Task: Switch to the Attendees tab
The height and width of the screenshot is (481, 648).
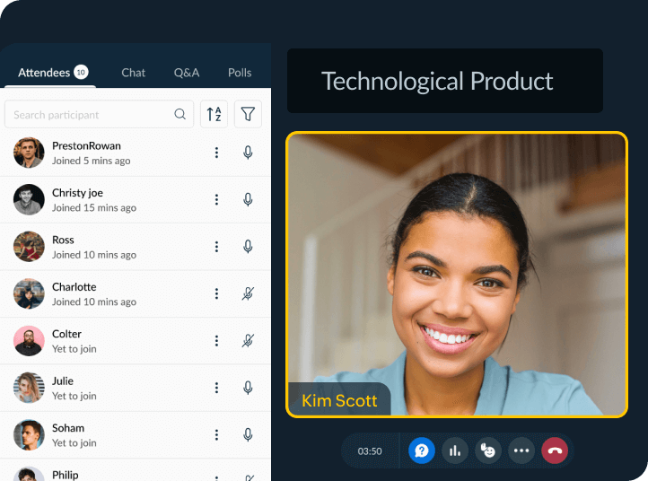Action: coord(52,73)
